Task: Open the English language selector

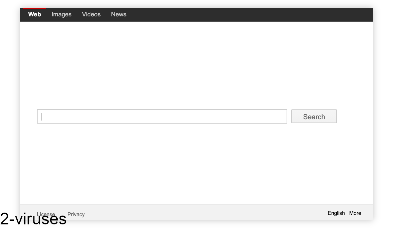Action: [x=336, y=213]
